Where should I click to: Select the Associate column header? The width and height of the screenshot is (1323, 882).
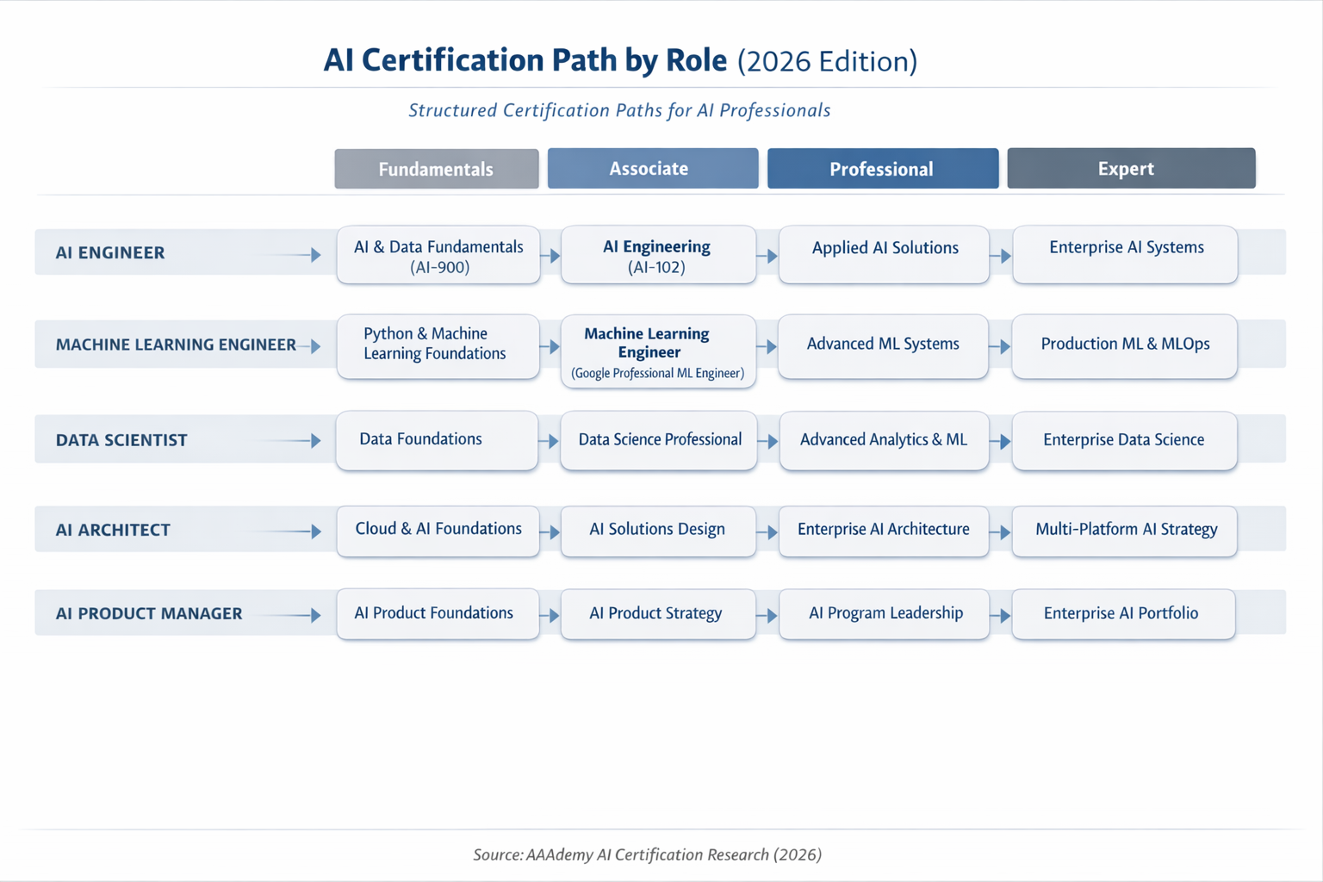point(652,169)
